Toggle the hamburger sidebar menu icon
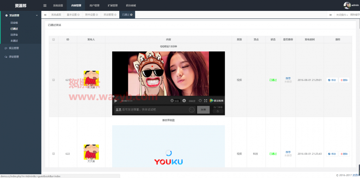Image resolution: width=360 pixels, height=178 pixels. 45,6
